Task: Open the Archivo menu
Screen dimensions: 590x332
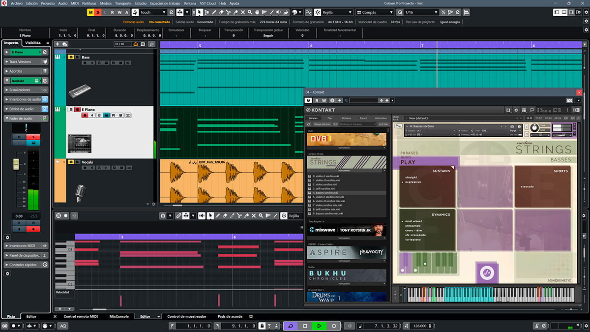Action: 17,3
